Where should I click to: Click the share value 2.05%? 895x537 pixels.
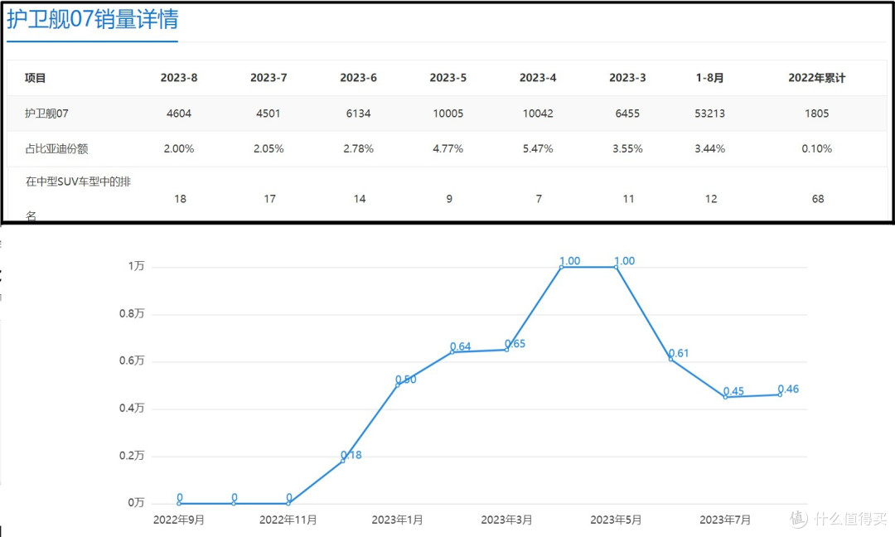tap(268, 148)
